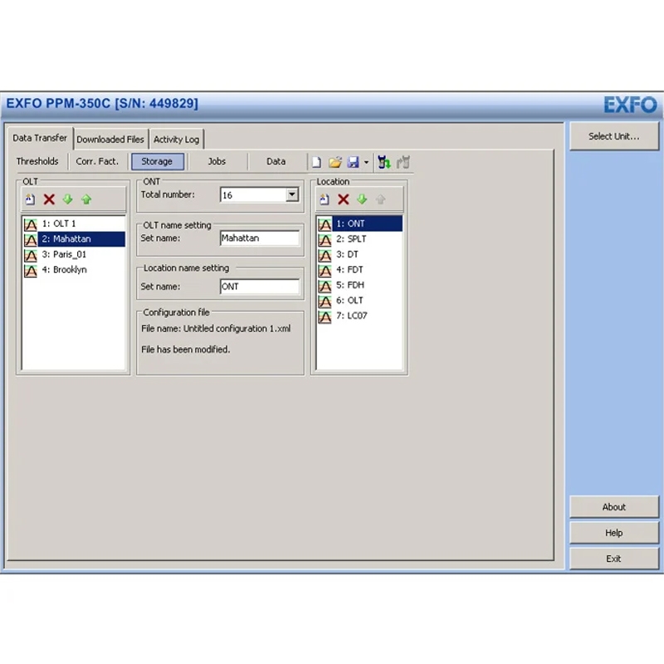Select '1: OLT 1' in OLT list
Viewport: 664px width, 664px height.
coord(74,223)
